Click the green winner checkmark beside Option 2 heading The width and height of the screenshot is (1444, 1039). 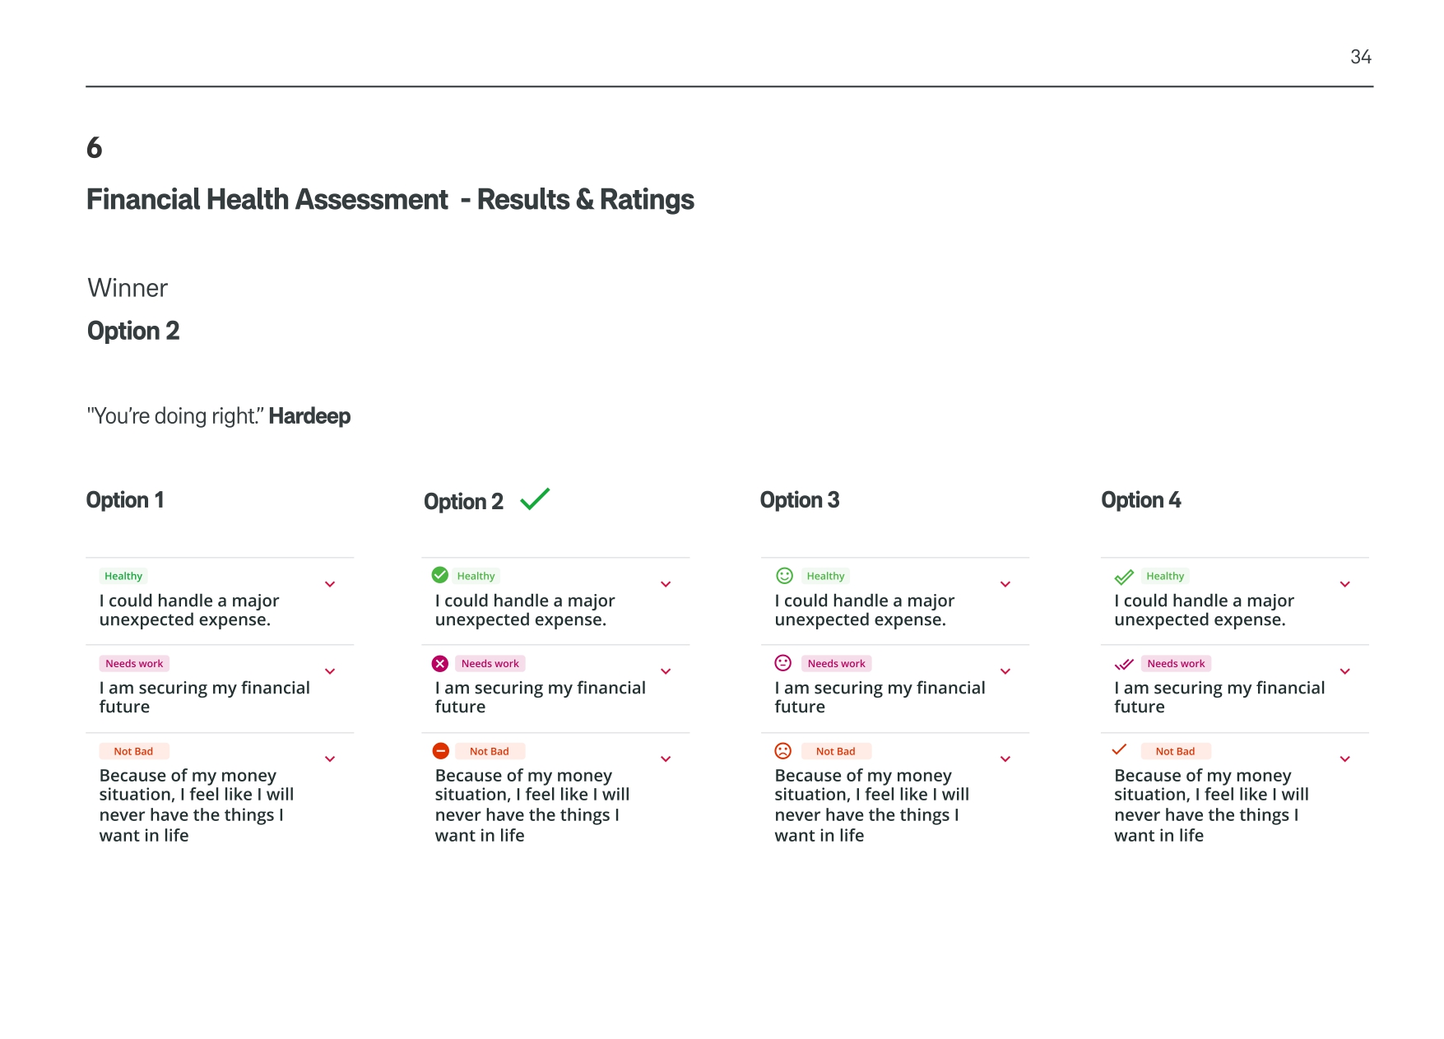point(535,499)
